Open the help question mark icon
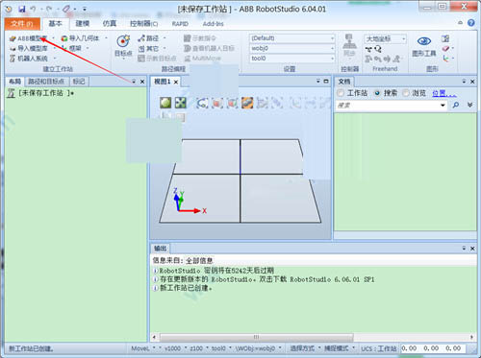This screenshot has height=358, width=481. [470, 23]
